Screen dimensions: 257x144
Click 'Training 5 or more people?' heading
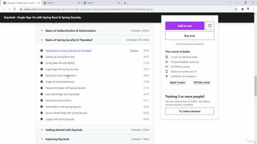[x=185, y=96]
